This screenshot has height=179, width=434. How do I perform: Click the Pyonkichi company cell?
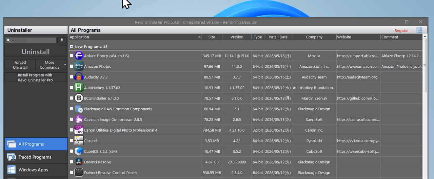coord(314,141)
